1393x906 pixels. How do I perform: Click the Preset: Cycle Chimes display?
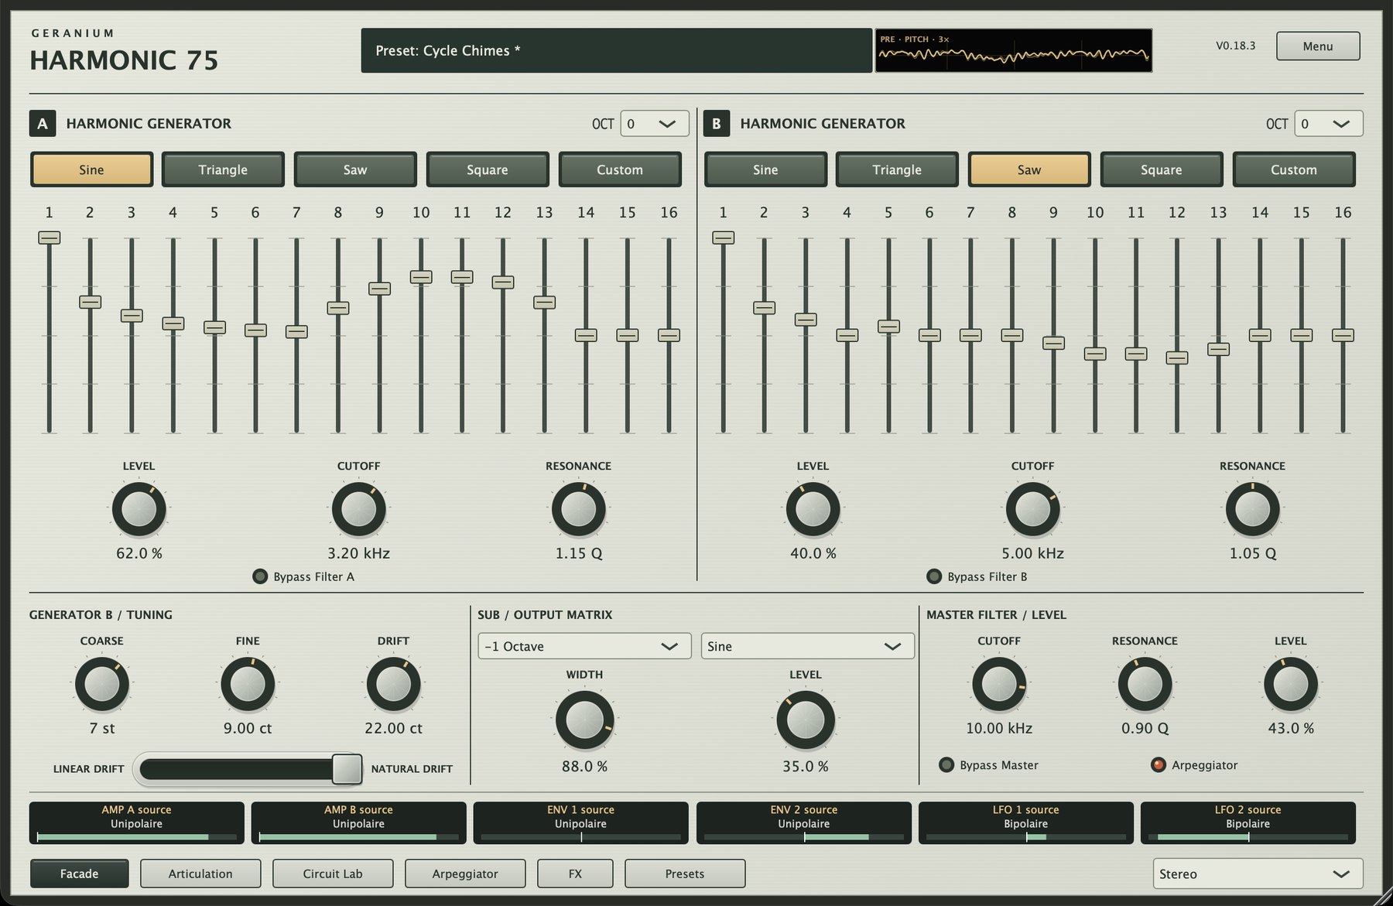coord(617,50)
